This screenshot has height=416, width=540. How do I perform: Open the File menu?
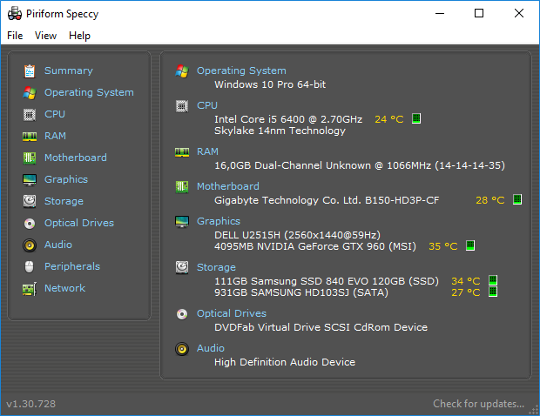coord(15,36)
